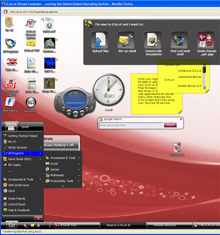The image size is (220, 235).
Task: Click the info@corp.G.ho.st email link
Action: click(190, 71)
